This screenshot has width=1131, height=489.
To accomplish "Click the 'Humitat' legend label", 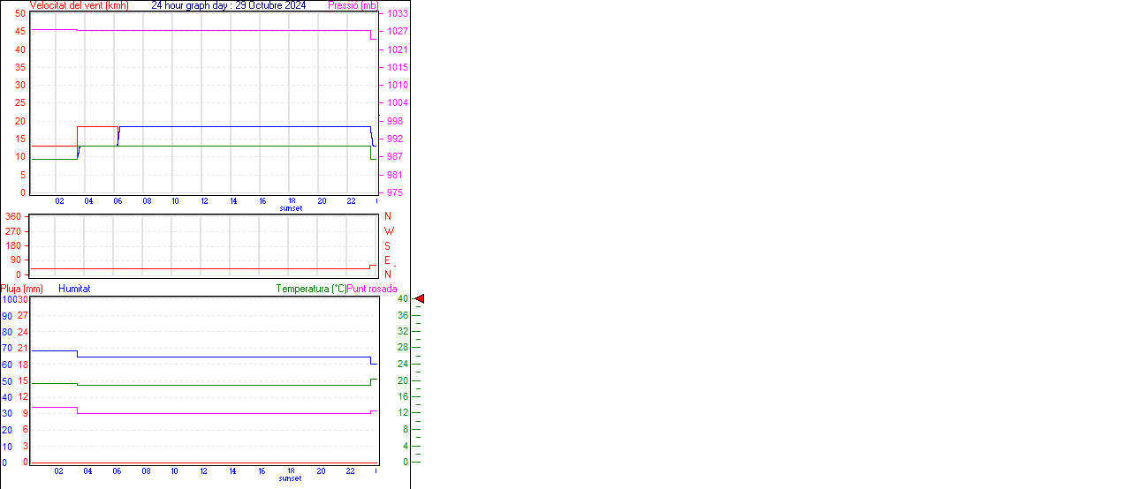I will [74, 289].
